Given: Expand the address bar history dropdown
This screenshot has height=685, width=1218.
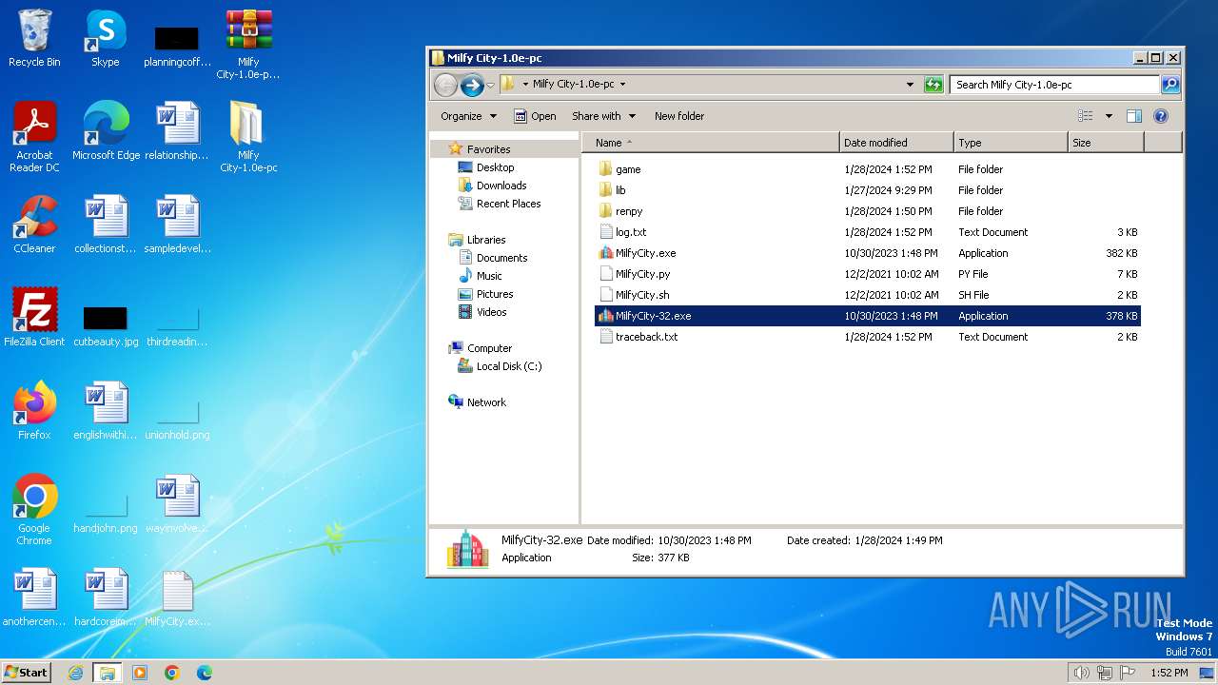Looking at the screenshot, I should click(x=911, y=85).
